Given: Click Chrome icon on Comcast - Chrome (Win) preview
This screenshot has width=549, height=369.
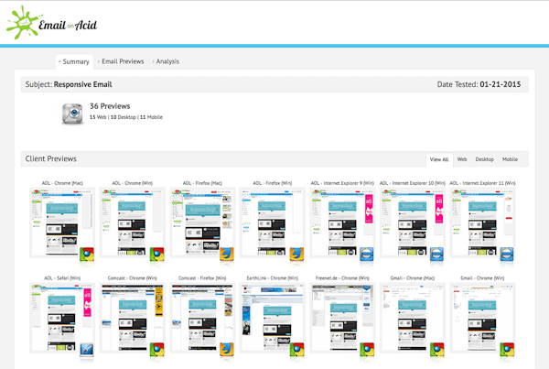Looking at the screenshot, I should pos(156,349).
